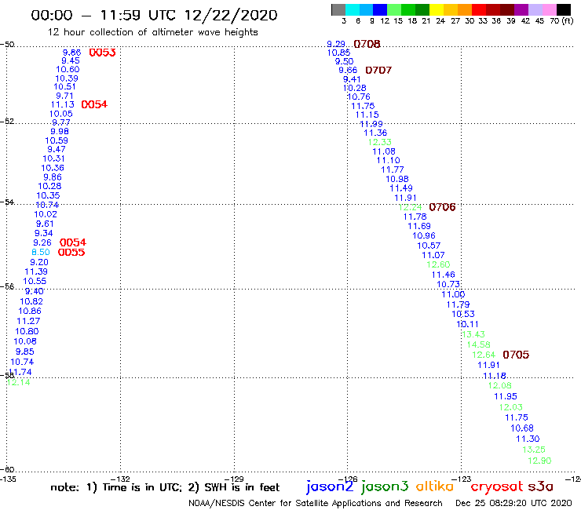Image resolution: width=581 pixels, height=510 pixels.
Task: Click the 12.64 wave height value
Action: click(x=484, y=355)
